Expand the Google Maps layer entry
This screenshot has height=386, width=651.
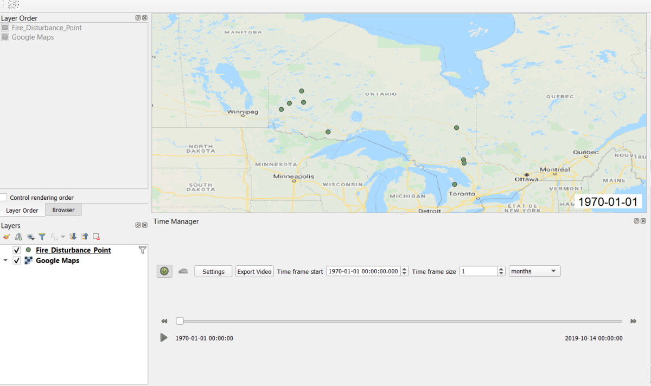pyautogui.click(x=5, y=260)
